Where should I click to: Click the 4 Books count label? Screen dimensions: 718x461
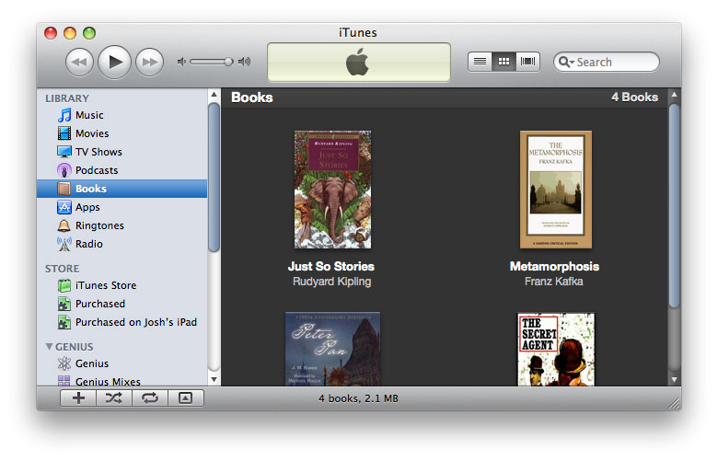(x=634, y=97)
